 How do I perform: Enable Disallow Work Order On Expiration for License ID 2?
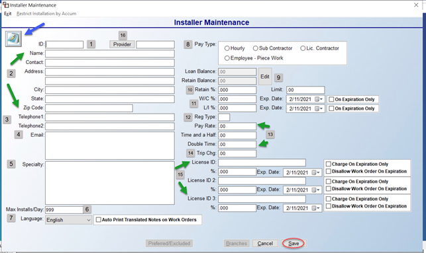coord(328,188)
